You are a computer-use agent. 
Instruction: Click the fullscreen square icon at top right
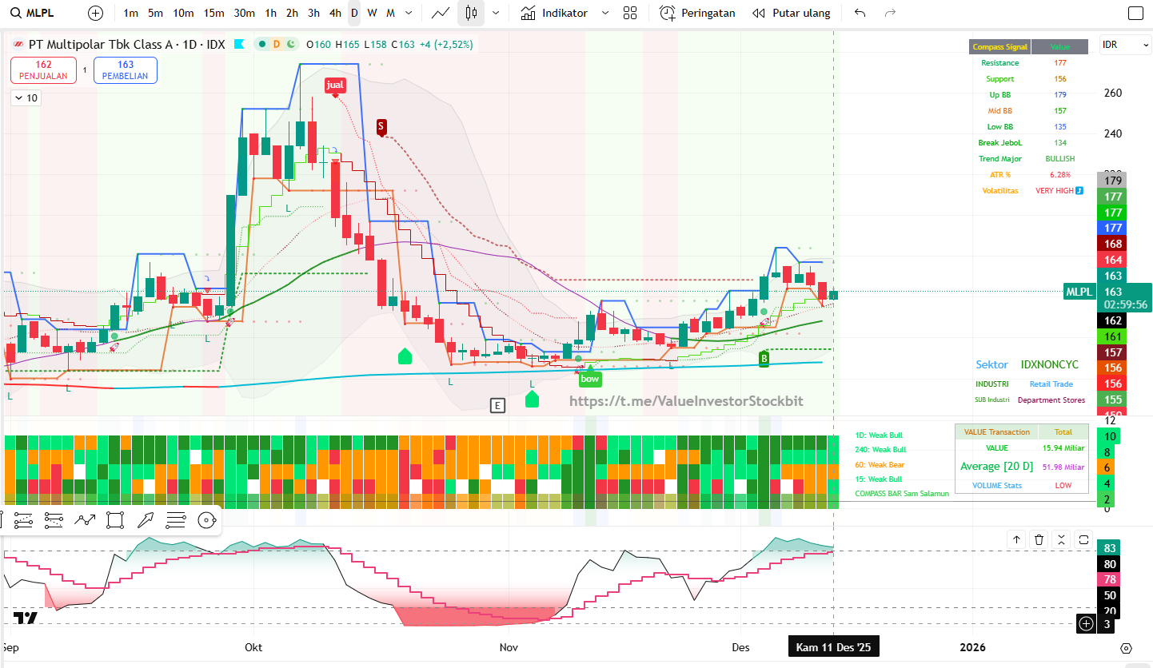(x=1135, y=13)
